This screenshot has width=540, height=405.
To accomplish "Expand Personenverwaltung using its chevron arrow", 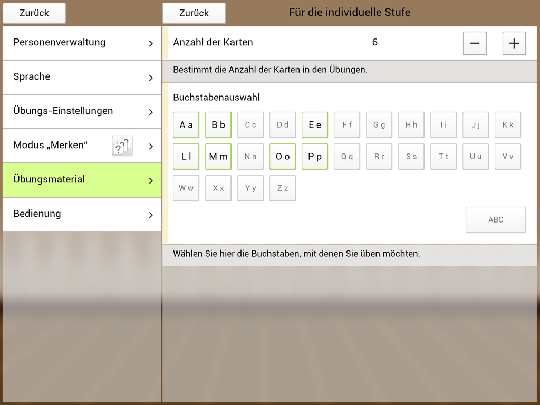I will tap(151, 43).
